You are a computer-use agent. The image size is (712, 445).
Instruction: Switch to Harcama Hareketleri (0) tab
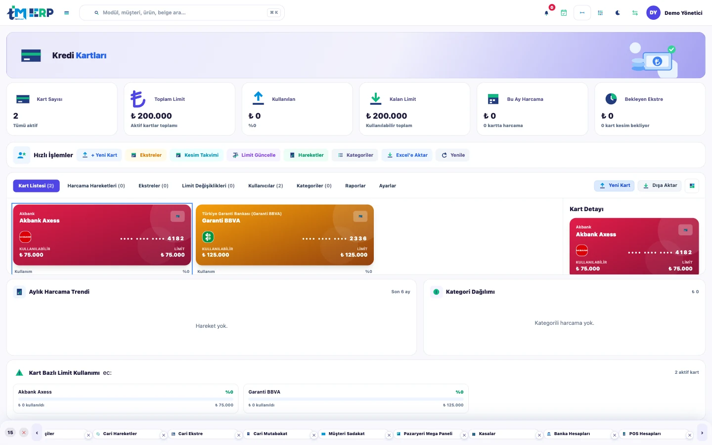point(96,186)
